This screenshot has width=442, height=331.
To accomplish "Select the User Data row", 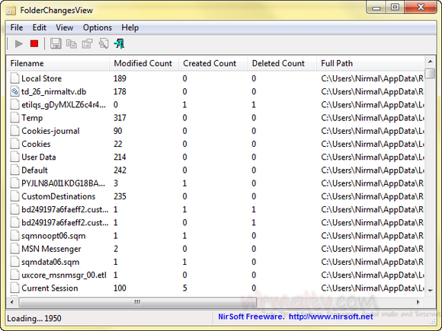I will (216, 157).
